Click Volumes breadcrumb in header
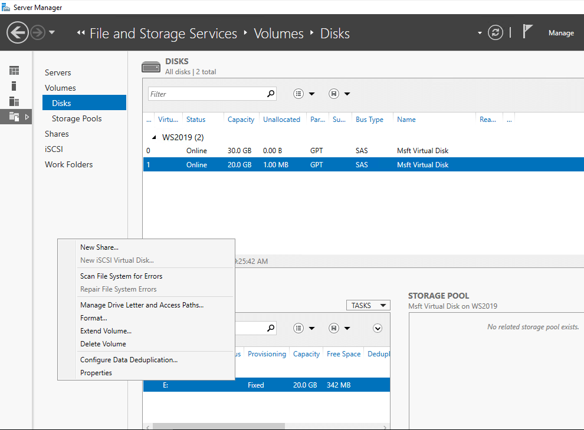 [278, 34]
